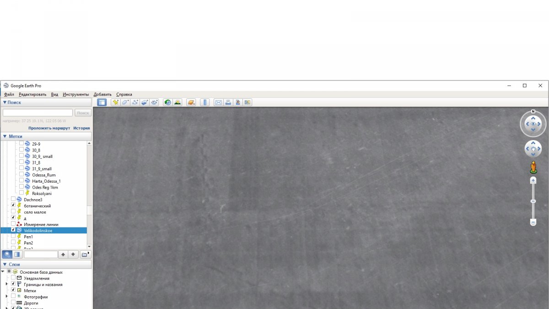Viewport: 549px width, 309px height.
Task: Uncheck the Velikodolinskoe overlay checkbox
Action: coord(13,230)
